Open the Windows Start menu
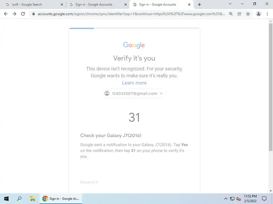Viewport: 273px width, 204px height. [x=6, y=199]
